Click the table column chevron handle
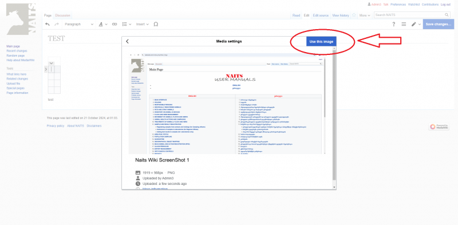Viewport: 458px width, 225px height. coord(51,63)
